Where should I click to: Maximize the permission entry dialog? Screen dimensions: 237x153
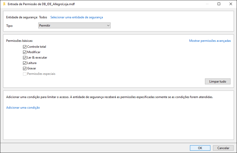(x=219, y=4)
